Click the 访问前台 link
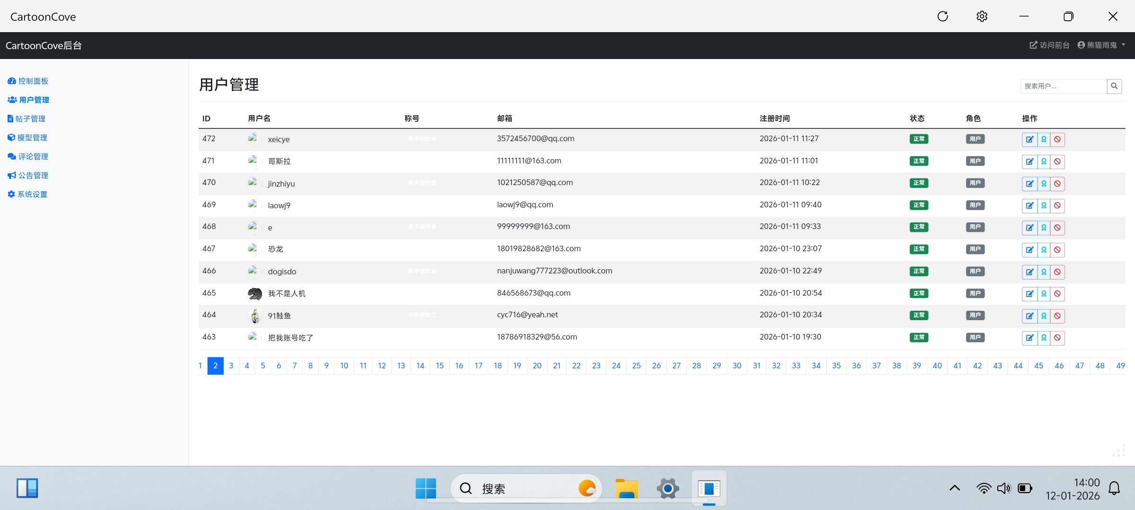 pyautogui.click(x=1049, y=45)
